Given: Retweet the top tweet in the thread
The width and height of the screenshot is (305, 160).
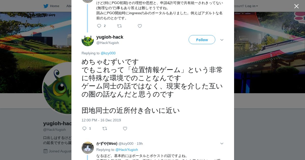Looking at the screenshot, I should click(119, 26).
